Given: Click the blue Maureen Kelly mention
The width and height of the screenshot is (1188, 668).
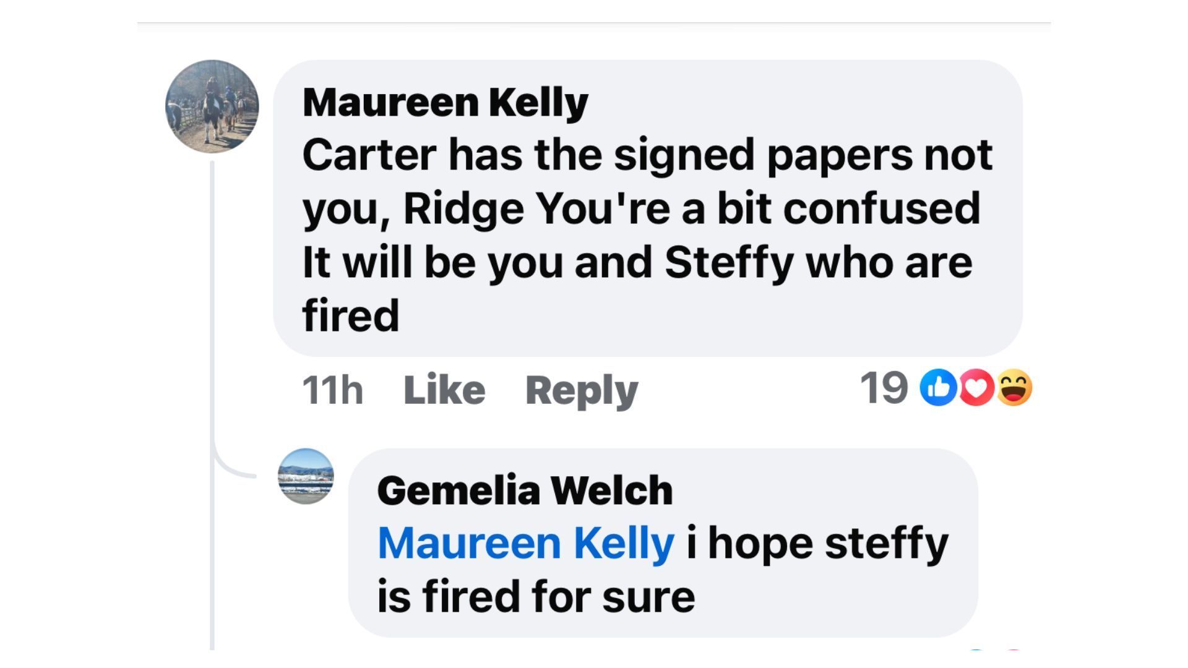Looking at the screenshot, I should [x=525, y=543].
